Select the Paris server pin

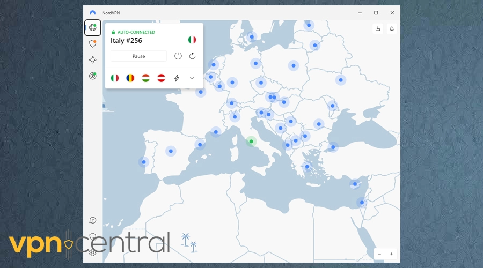point(201,92)
